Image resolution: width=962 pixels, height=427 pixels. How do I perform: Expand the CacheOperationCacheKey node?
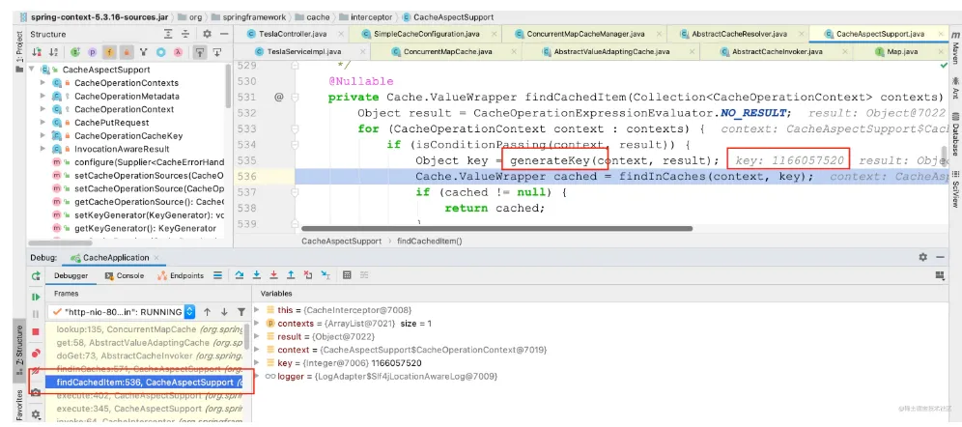(x=42, y=135)
